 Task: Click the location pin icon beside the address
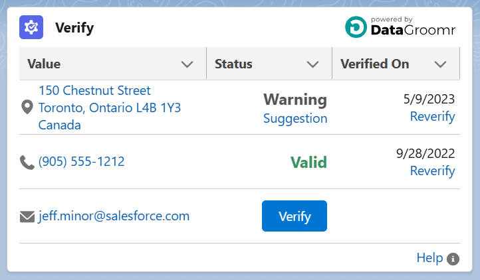pos(27,107)
